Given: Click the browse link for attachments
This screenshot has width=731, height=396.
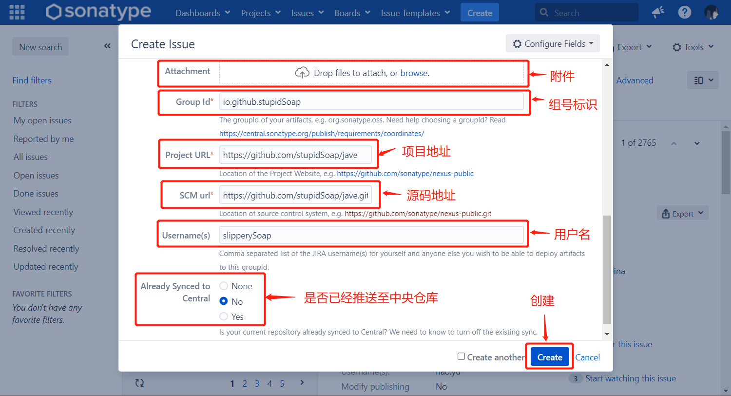Looking at the screenshot, I should [x=414, y=73].
